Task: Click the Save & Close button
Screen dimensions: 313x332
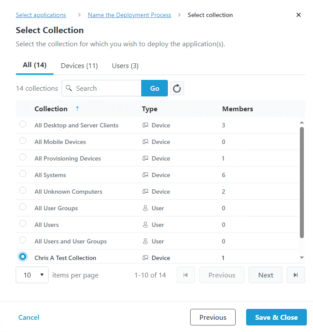Action: 276,317
